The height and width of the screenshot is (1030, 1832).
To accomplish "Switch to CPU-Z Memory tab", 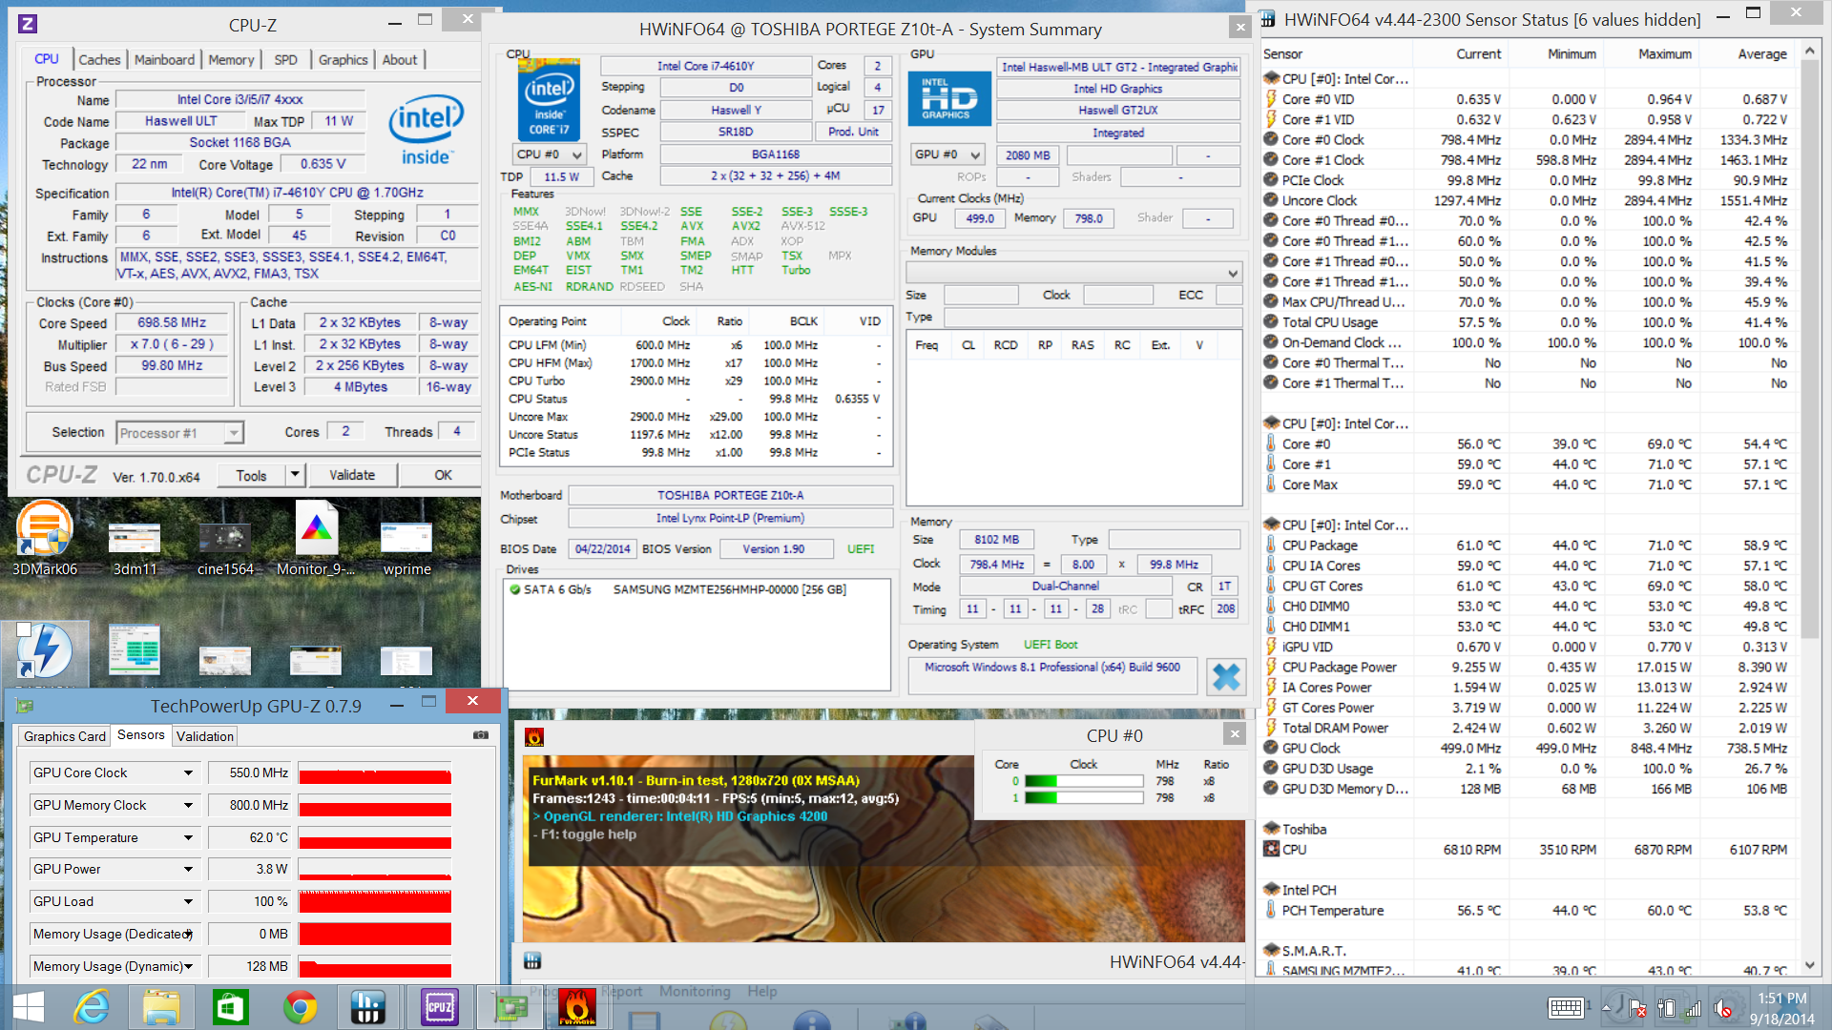I will click(x=231, y=59).
